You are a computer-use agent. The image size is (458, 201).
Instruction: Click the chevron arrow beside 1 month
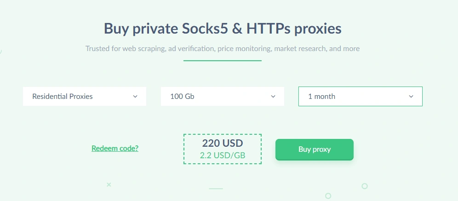click(x=411, y=97)
